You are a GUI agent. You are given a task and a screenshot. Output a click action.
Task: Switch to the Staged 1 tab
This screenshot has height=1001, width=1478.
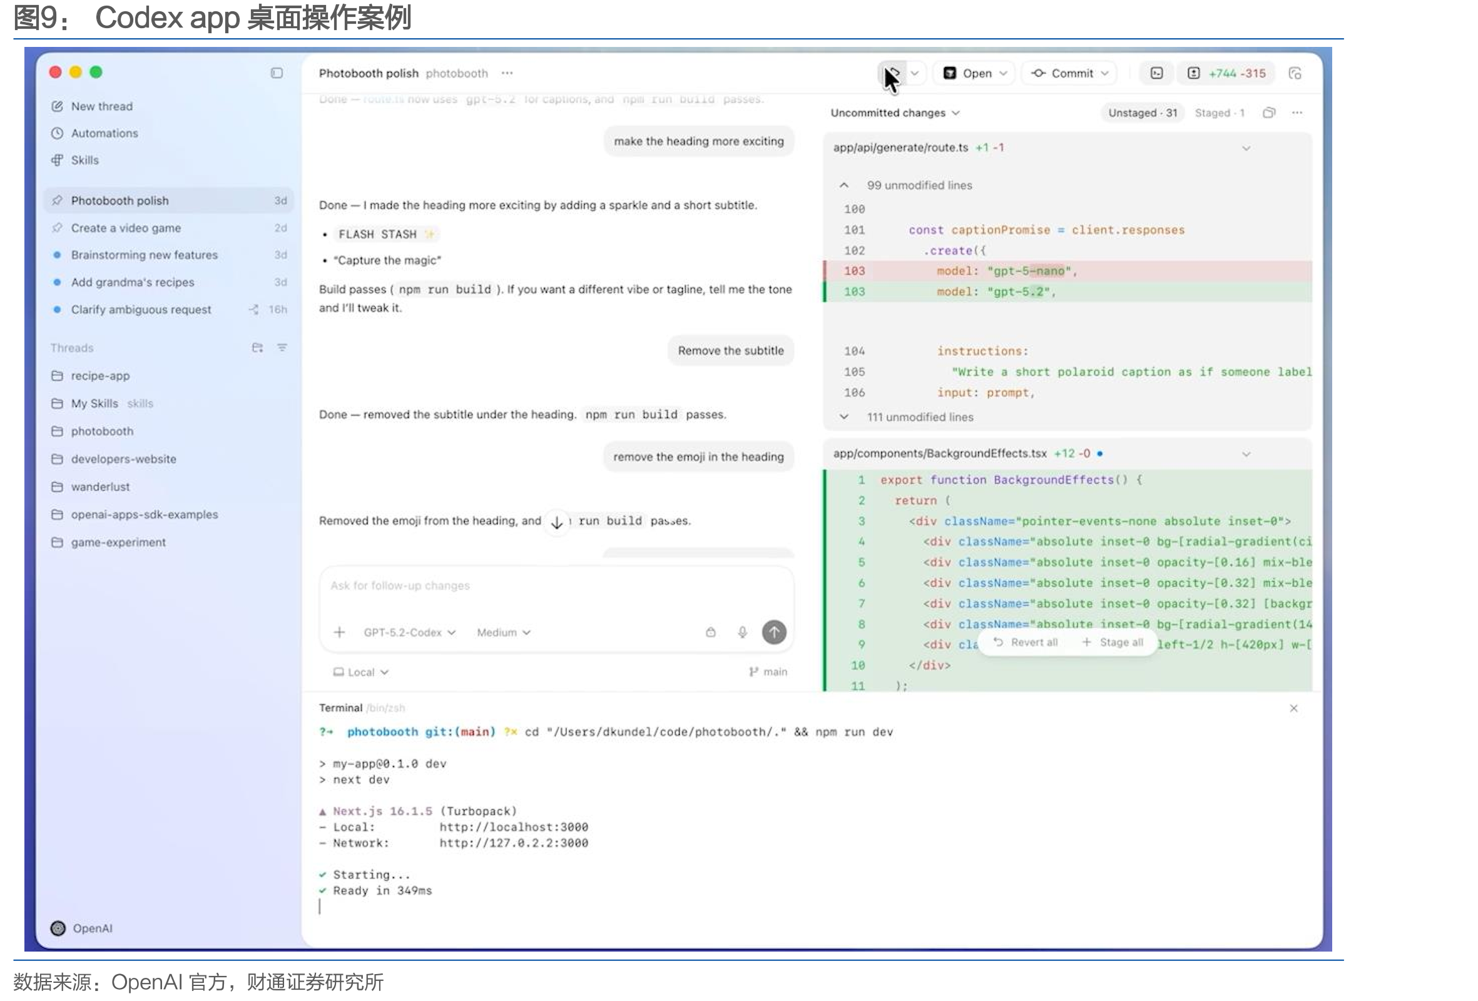1219,113
